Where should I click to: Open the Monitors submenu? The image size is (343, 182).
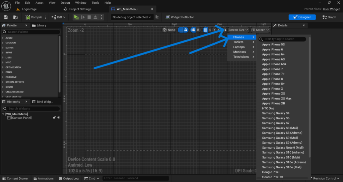click(x=242, y=52)
